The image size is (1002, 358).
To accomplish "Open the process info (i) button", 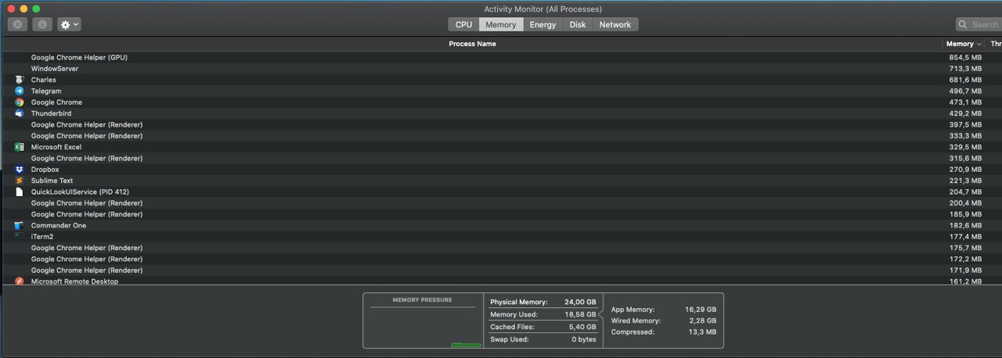I will pos(42,24).
